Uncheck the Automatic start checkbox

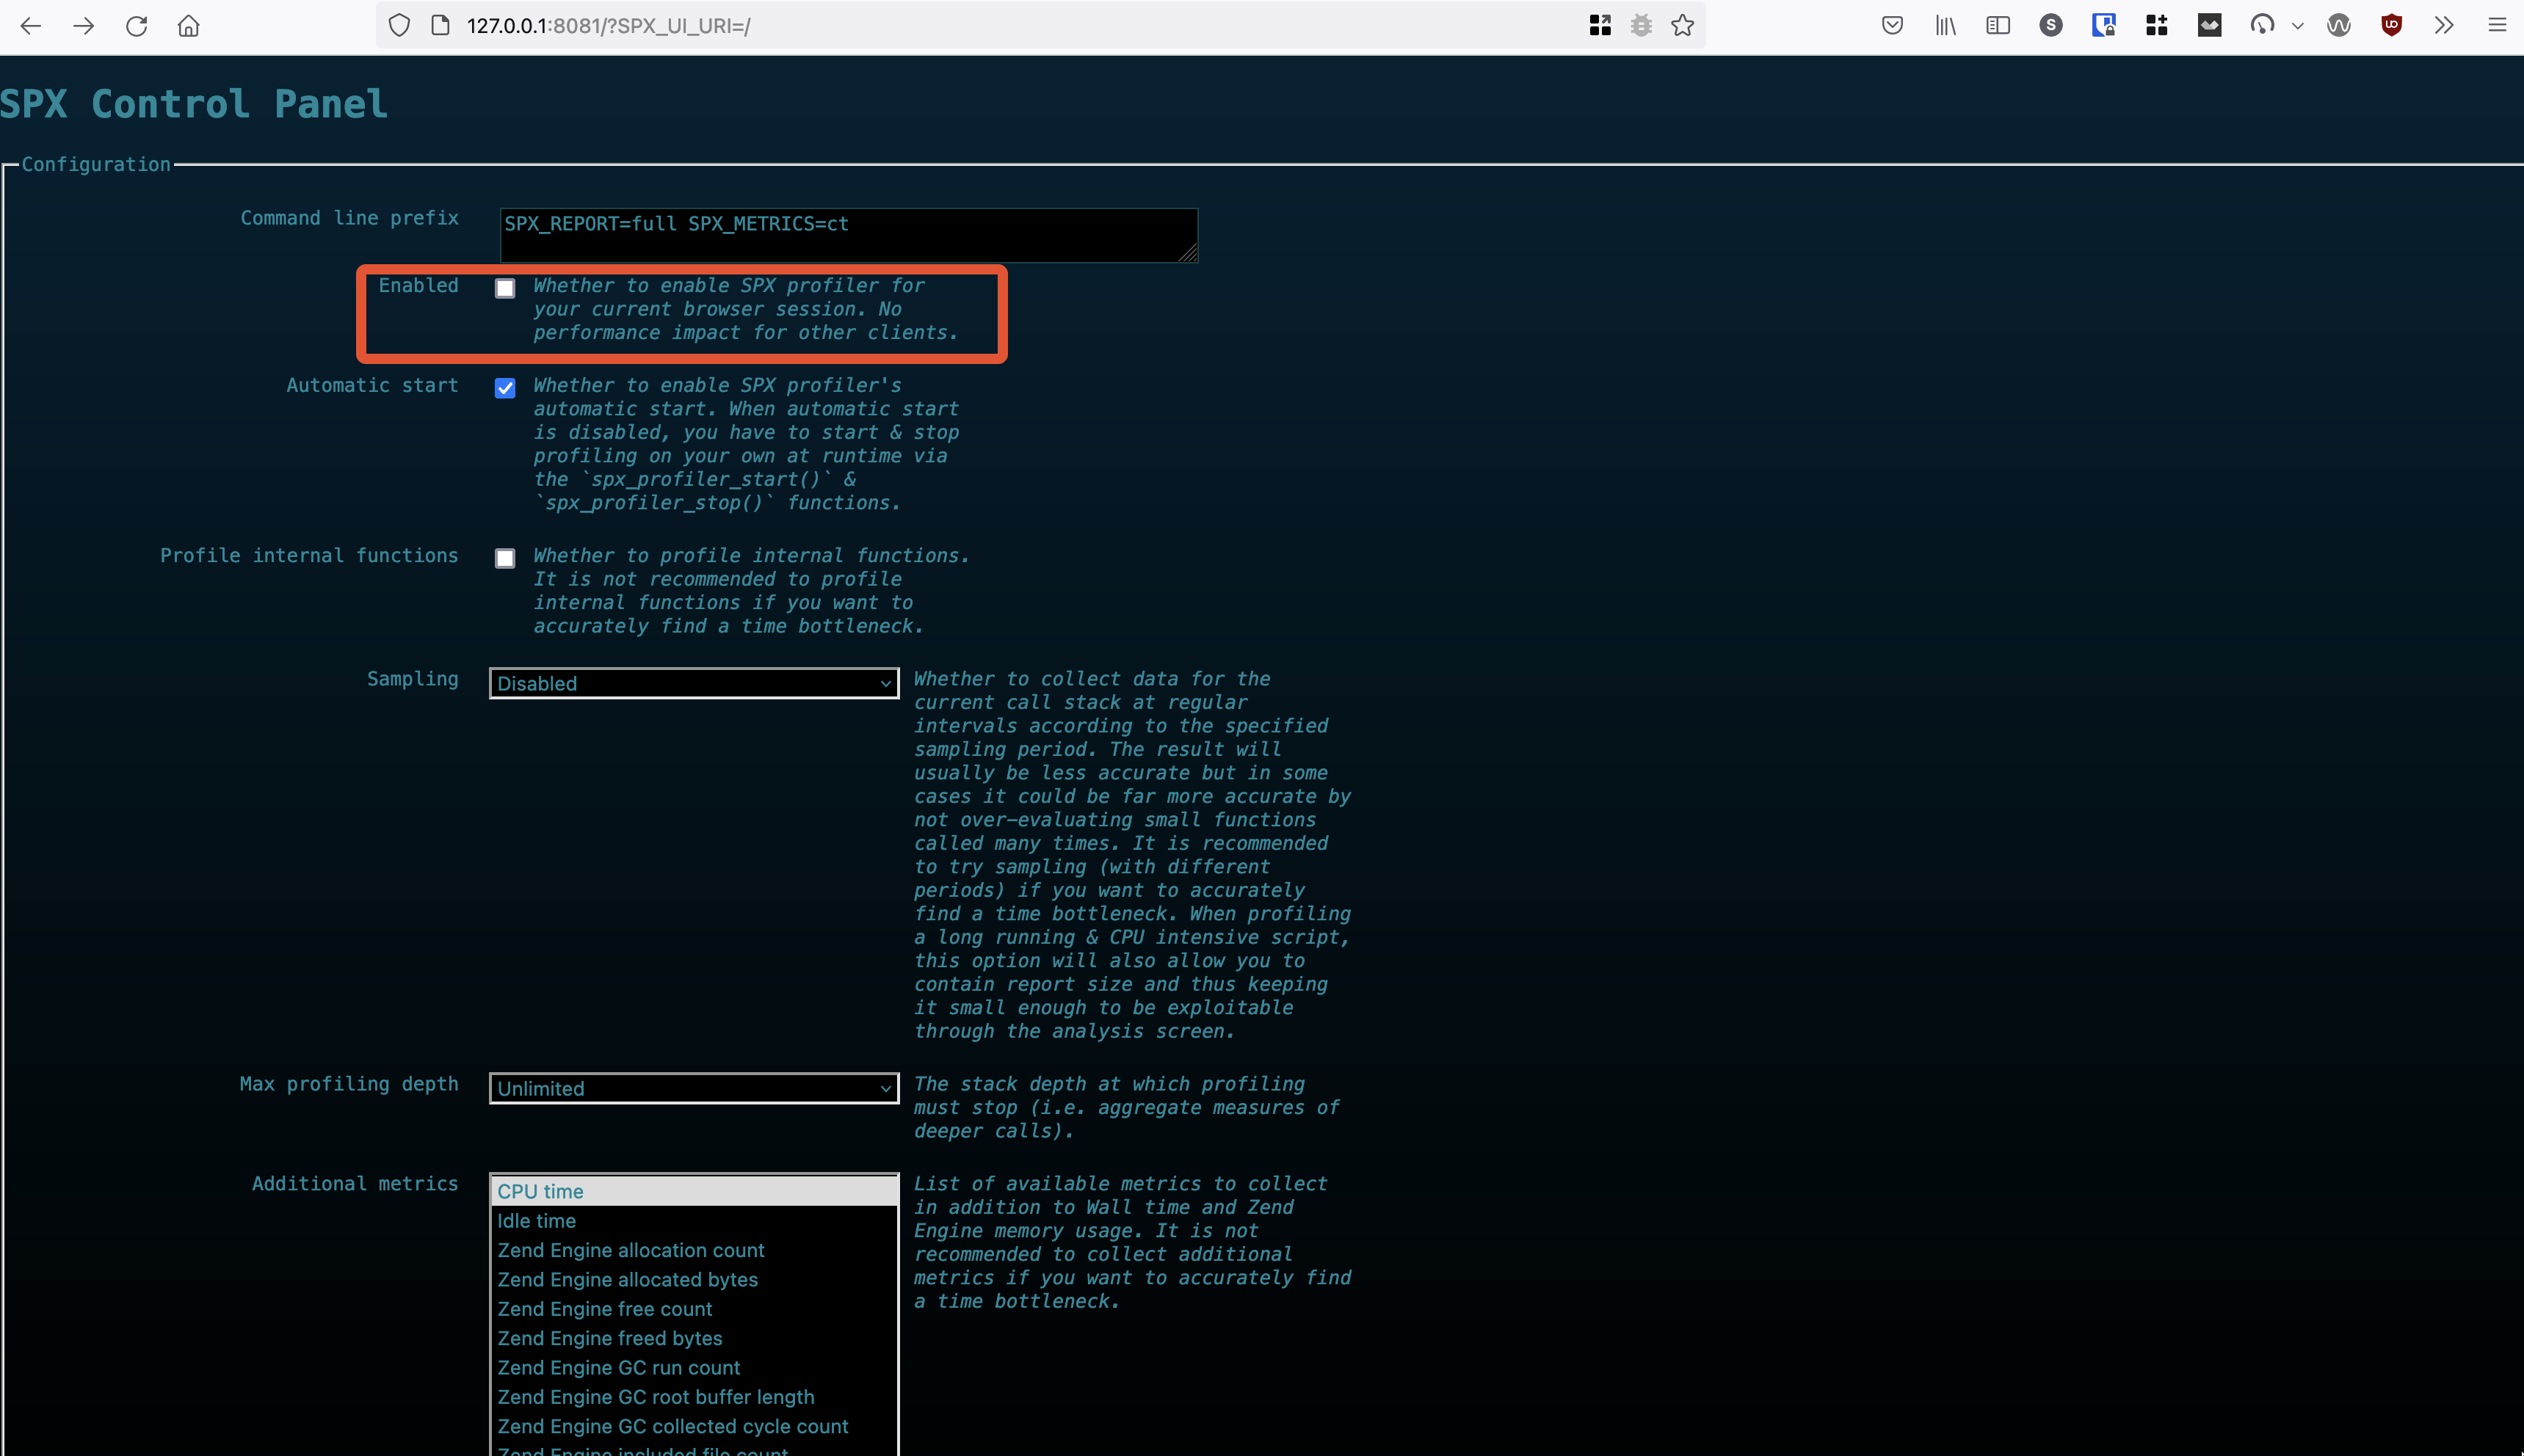click(505, 388)
